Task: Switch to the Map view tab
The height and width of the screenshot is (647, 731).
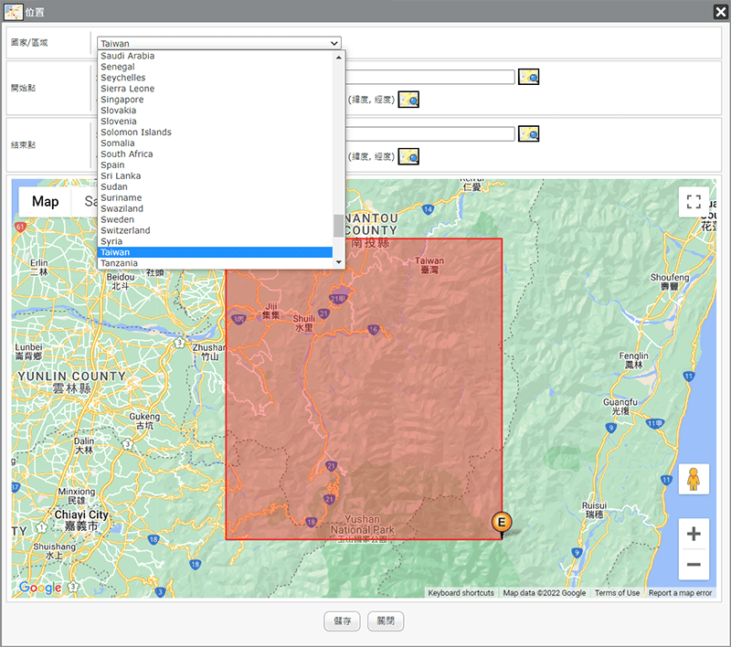Action: click(45, 202)
